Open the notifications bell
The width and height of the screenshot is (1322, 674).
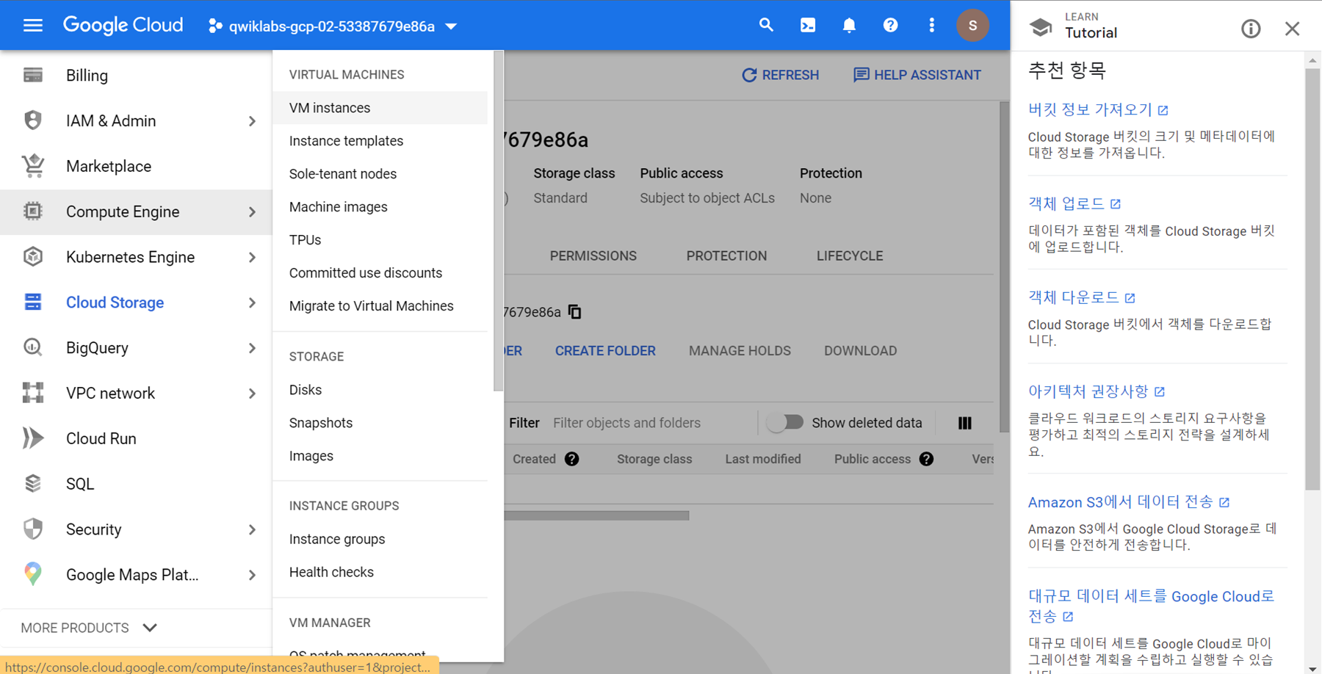[x=849, y=26]
